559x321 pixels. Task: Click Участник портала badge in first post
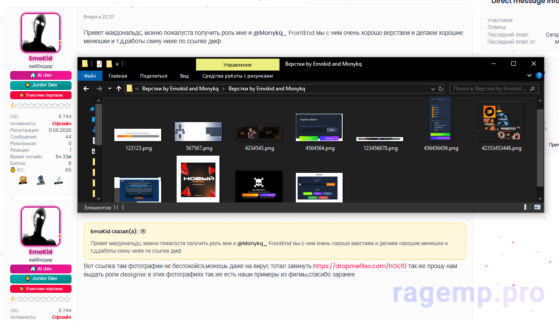coord(41,95)
